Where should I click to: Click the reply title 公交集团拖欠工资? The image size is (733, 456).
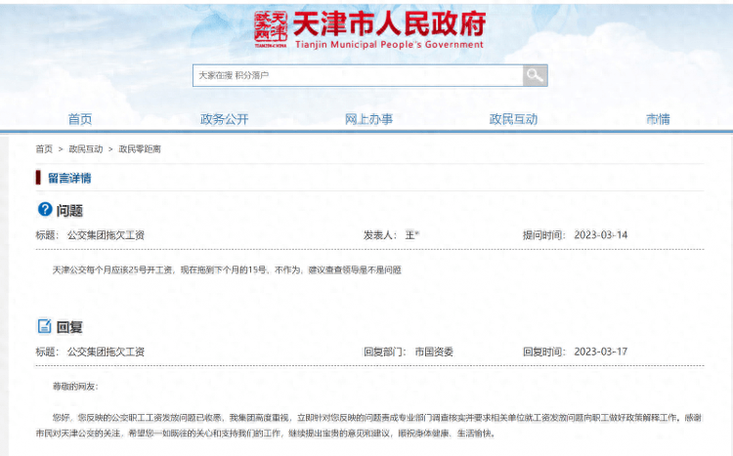(106, 352)
